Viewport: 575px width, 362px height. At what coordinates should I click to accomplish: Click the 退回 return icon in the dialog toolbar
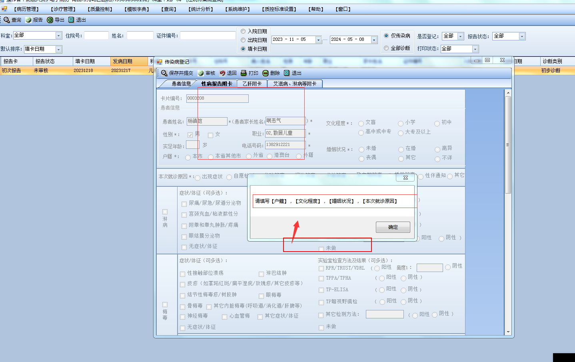(x=222, y=73)
